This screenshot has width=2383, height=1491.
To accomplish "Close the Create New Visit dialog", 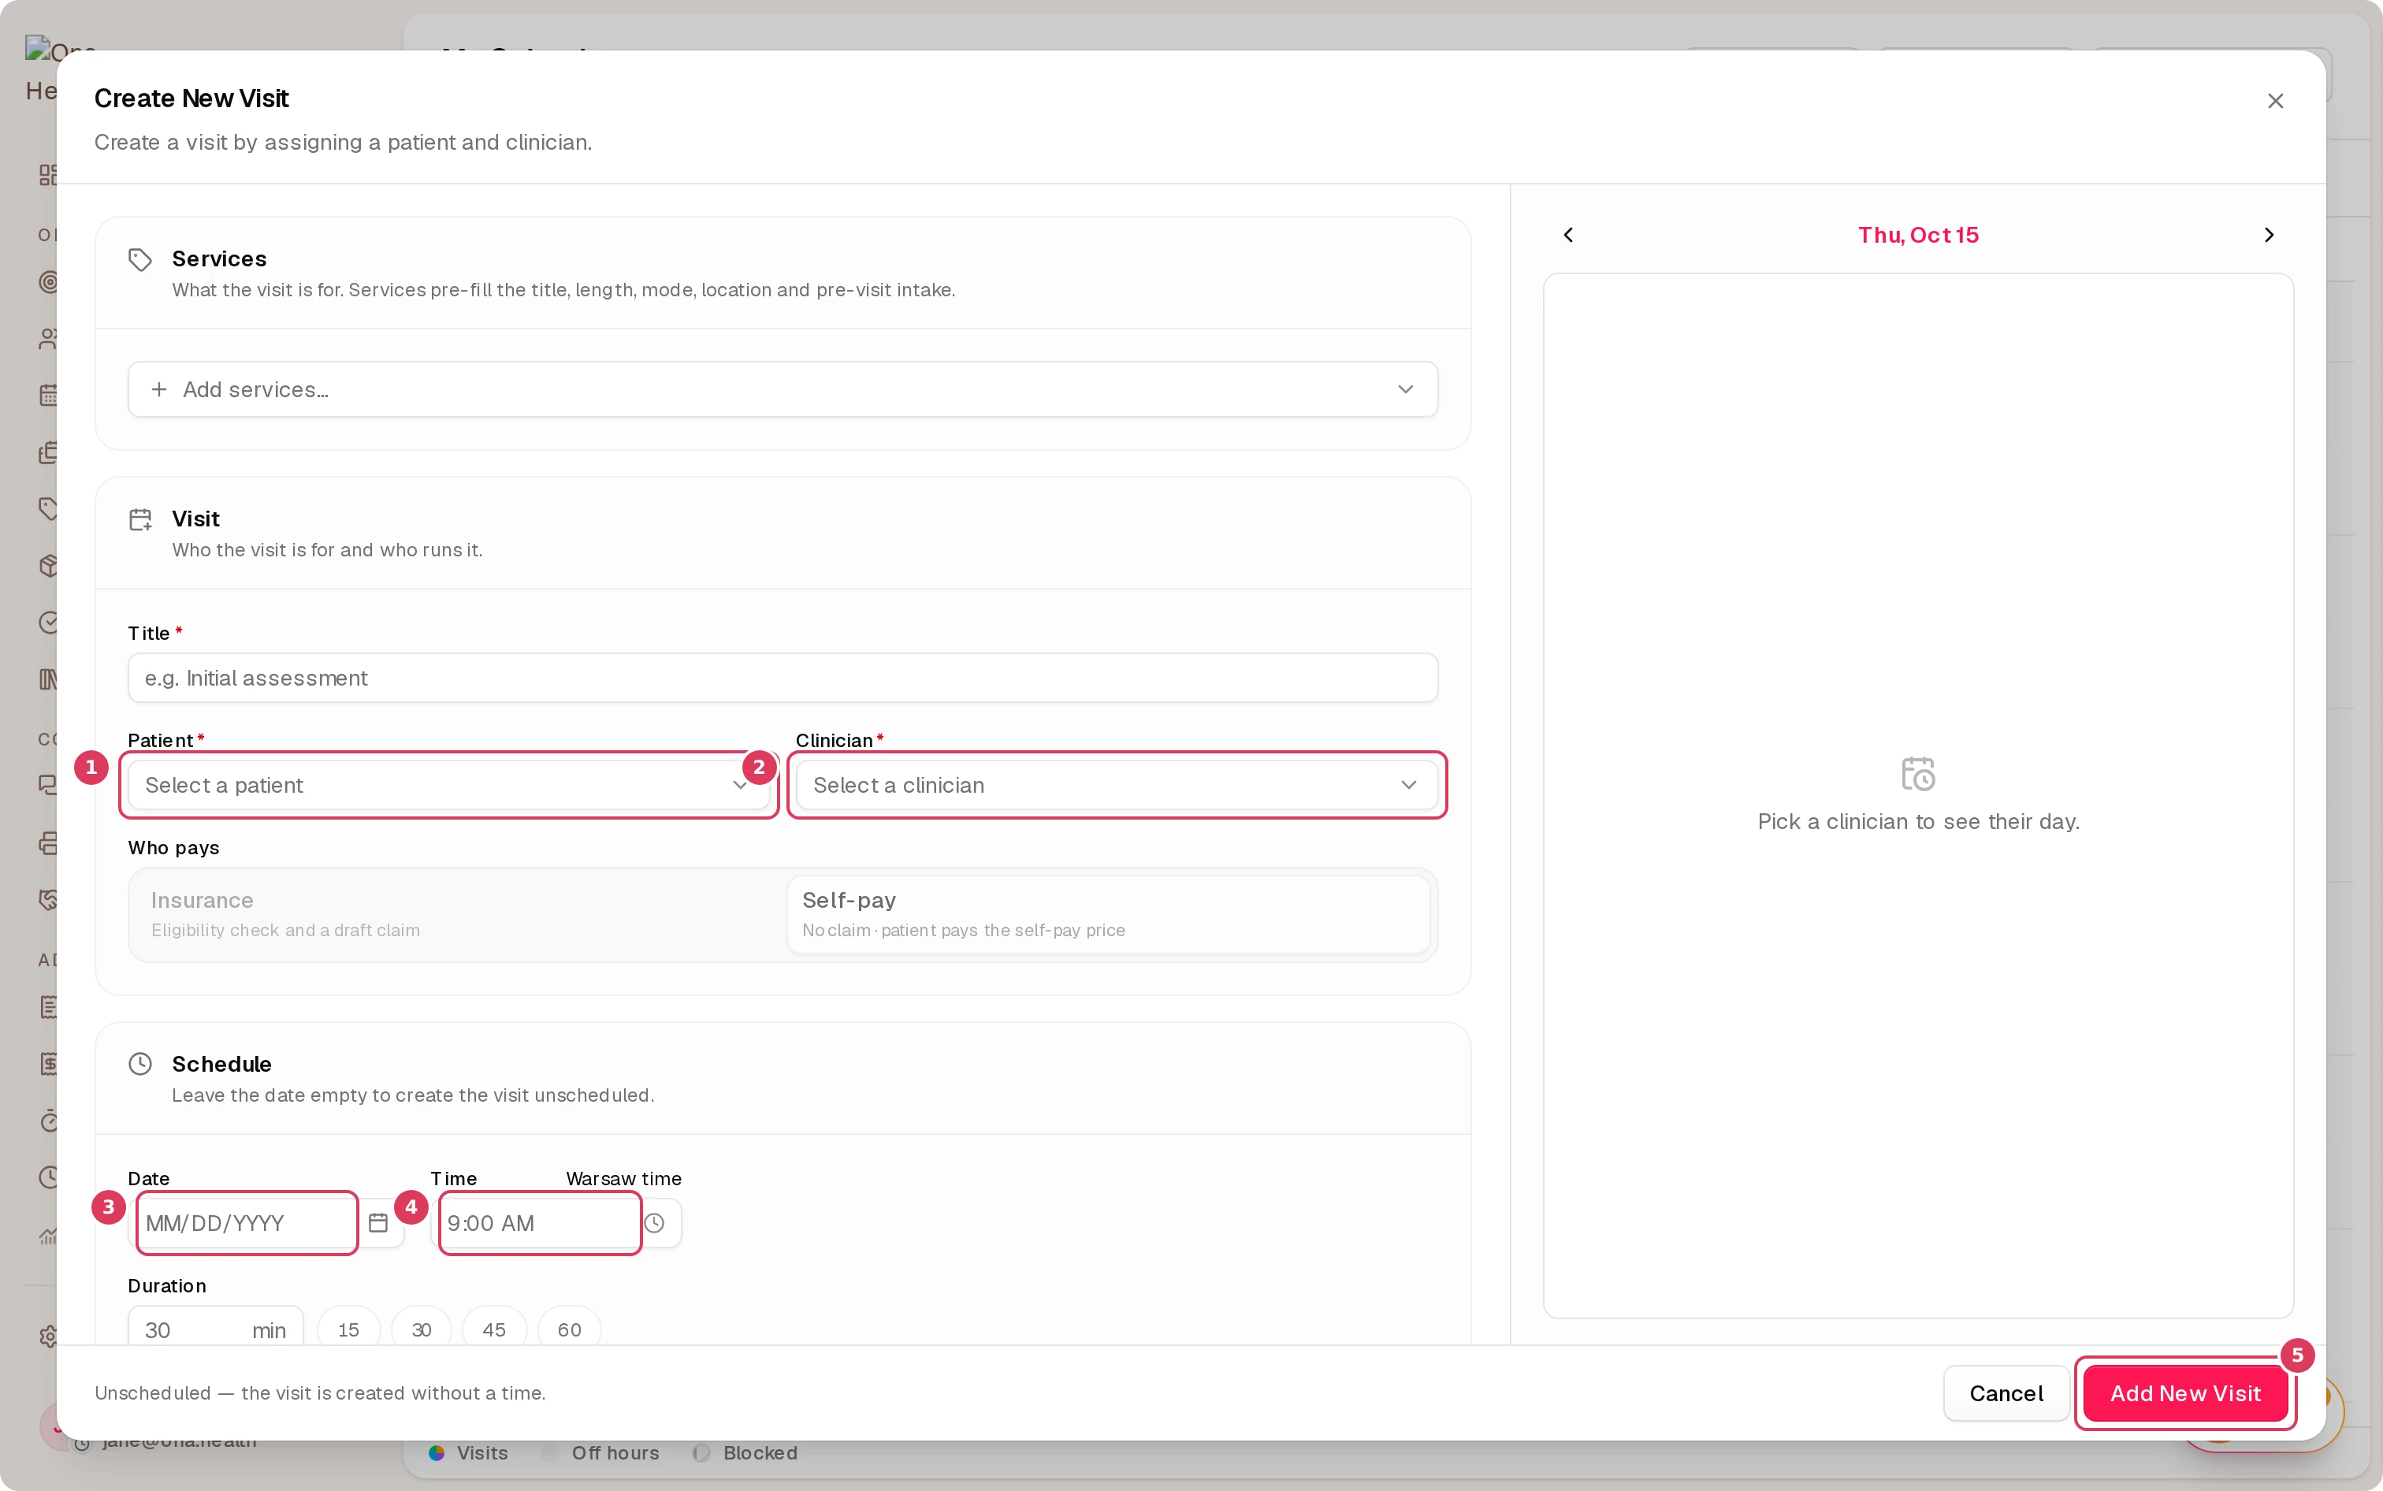I will pyautogui.click(x=2274, y=101).
